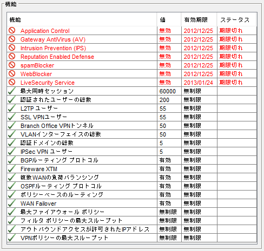Click the prohibited icon beside Reputation Enabled Defense
This screenshot has width=264, height=251.
coord(12,56)
